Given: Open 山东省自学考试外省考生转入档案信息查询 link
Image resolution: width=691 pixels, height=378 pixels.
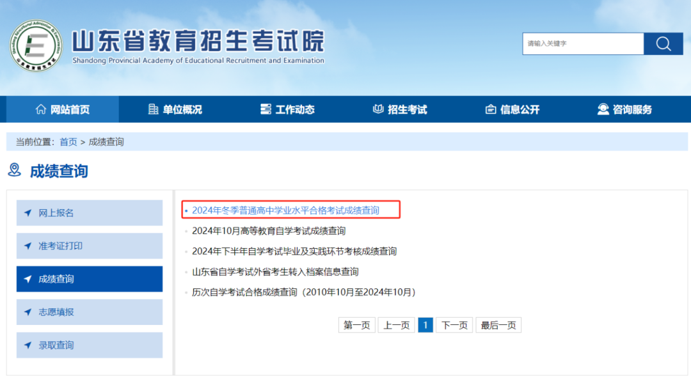Looking at the screenshot, I should pos(275,272).
